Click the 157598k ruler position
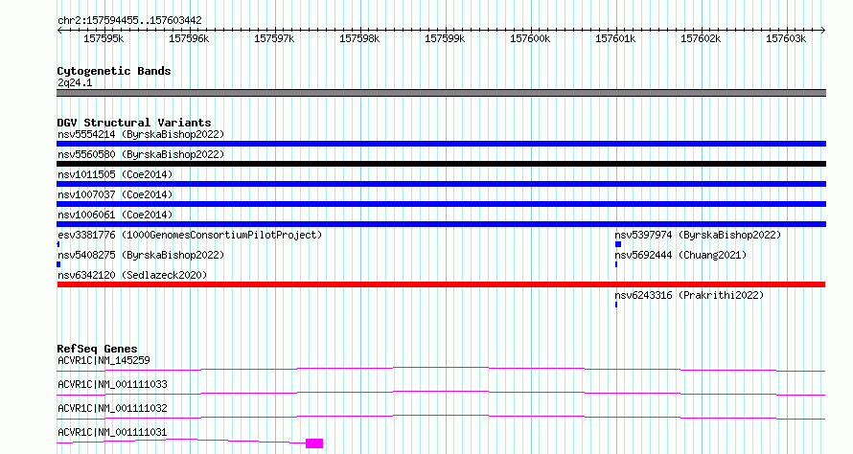 [359, 38]
